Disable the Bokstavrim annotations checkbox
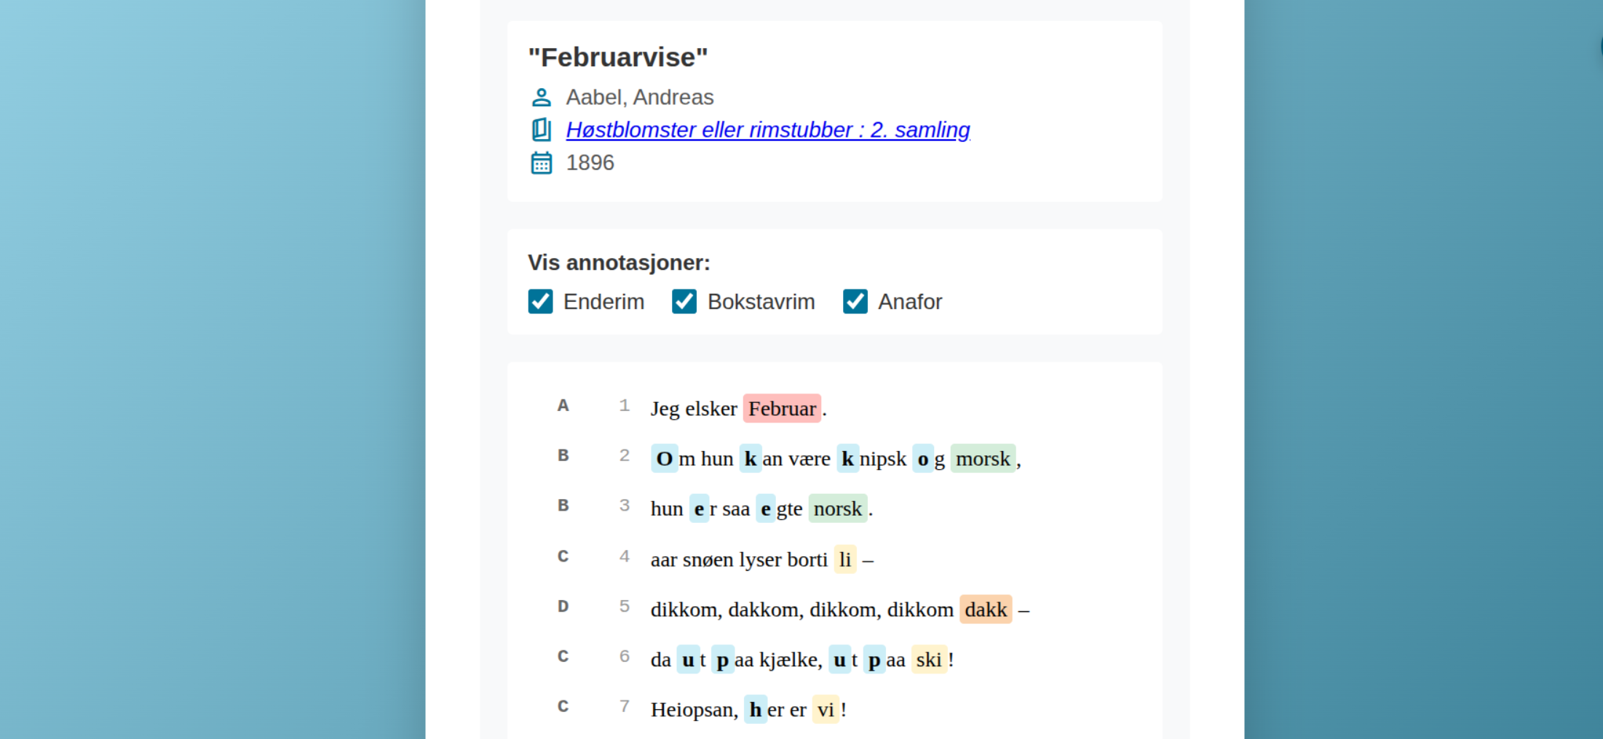Image resolution: width=1603 pixels, height=739 pixels. (684, 302)
